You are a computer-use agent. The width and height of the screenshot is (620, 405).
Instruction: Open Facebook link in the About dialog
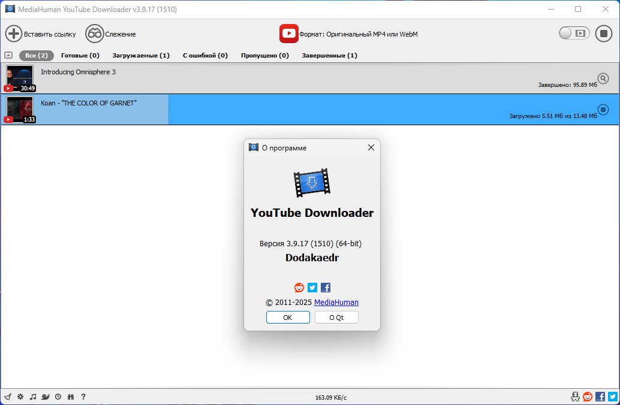(326, 287)
